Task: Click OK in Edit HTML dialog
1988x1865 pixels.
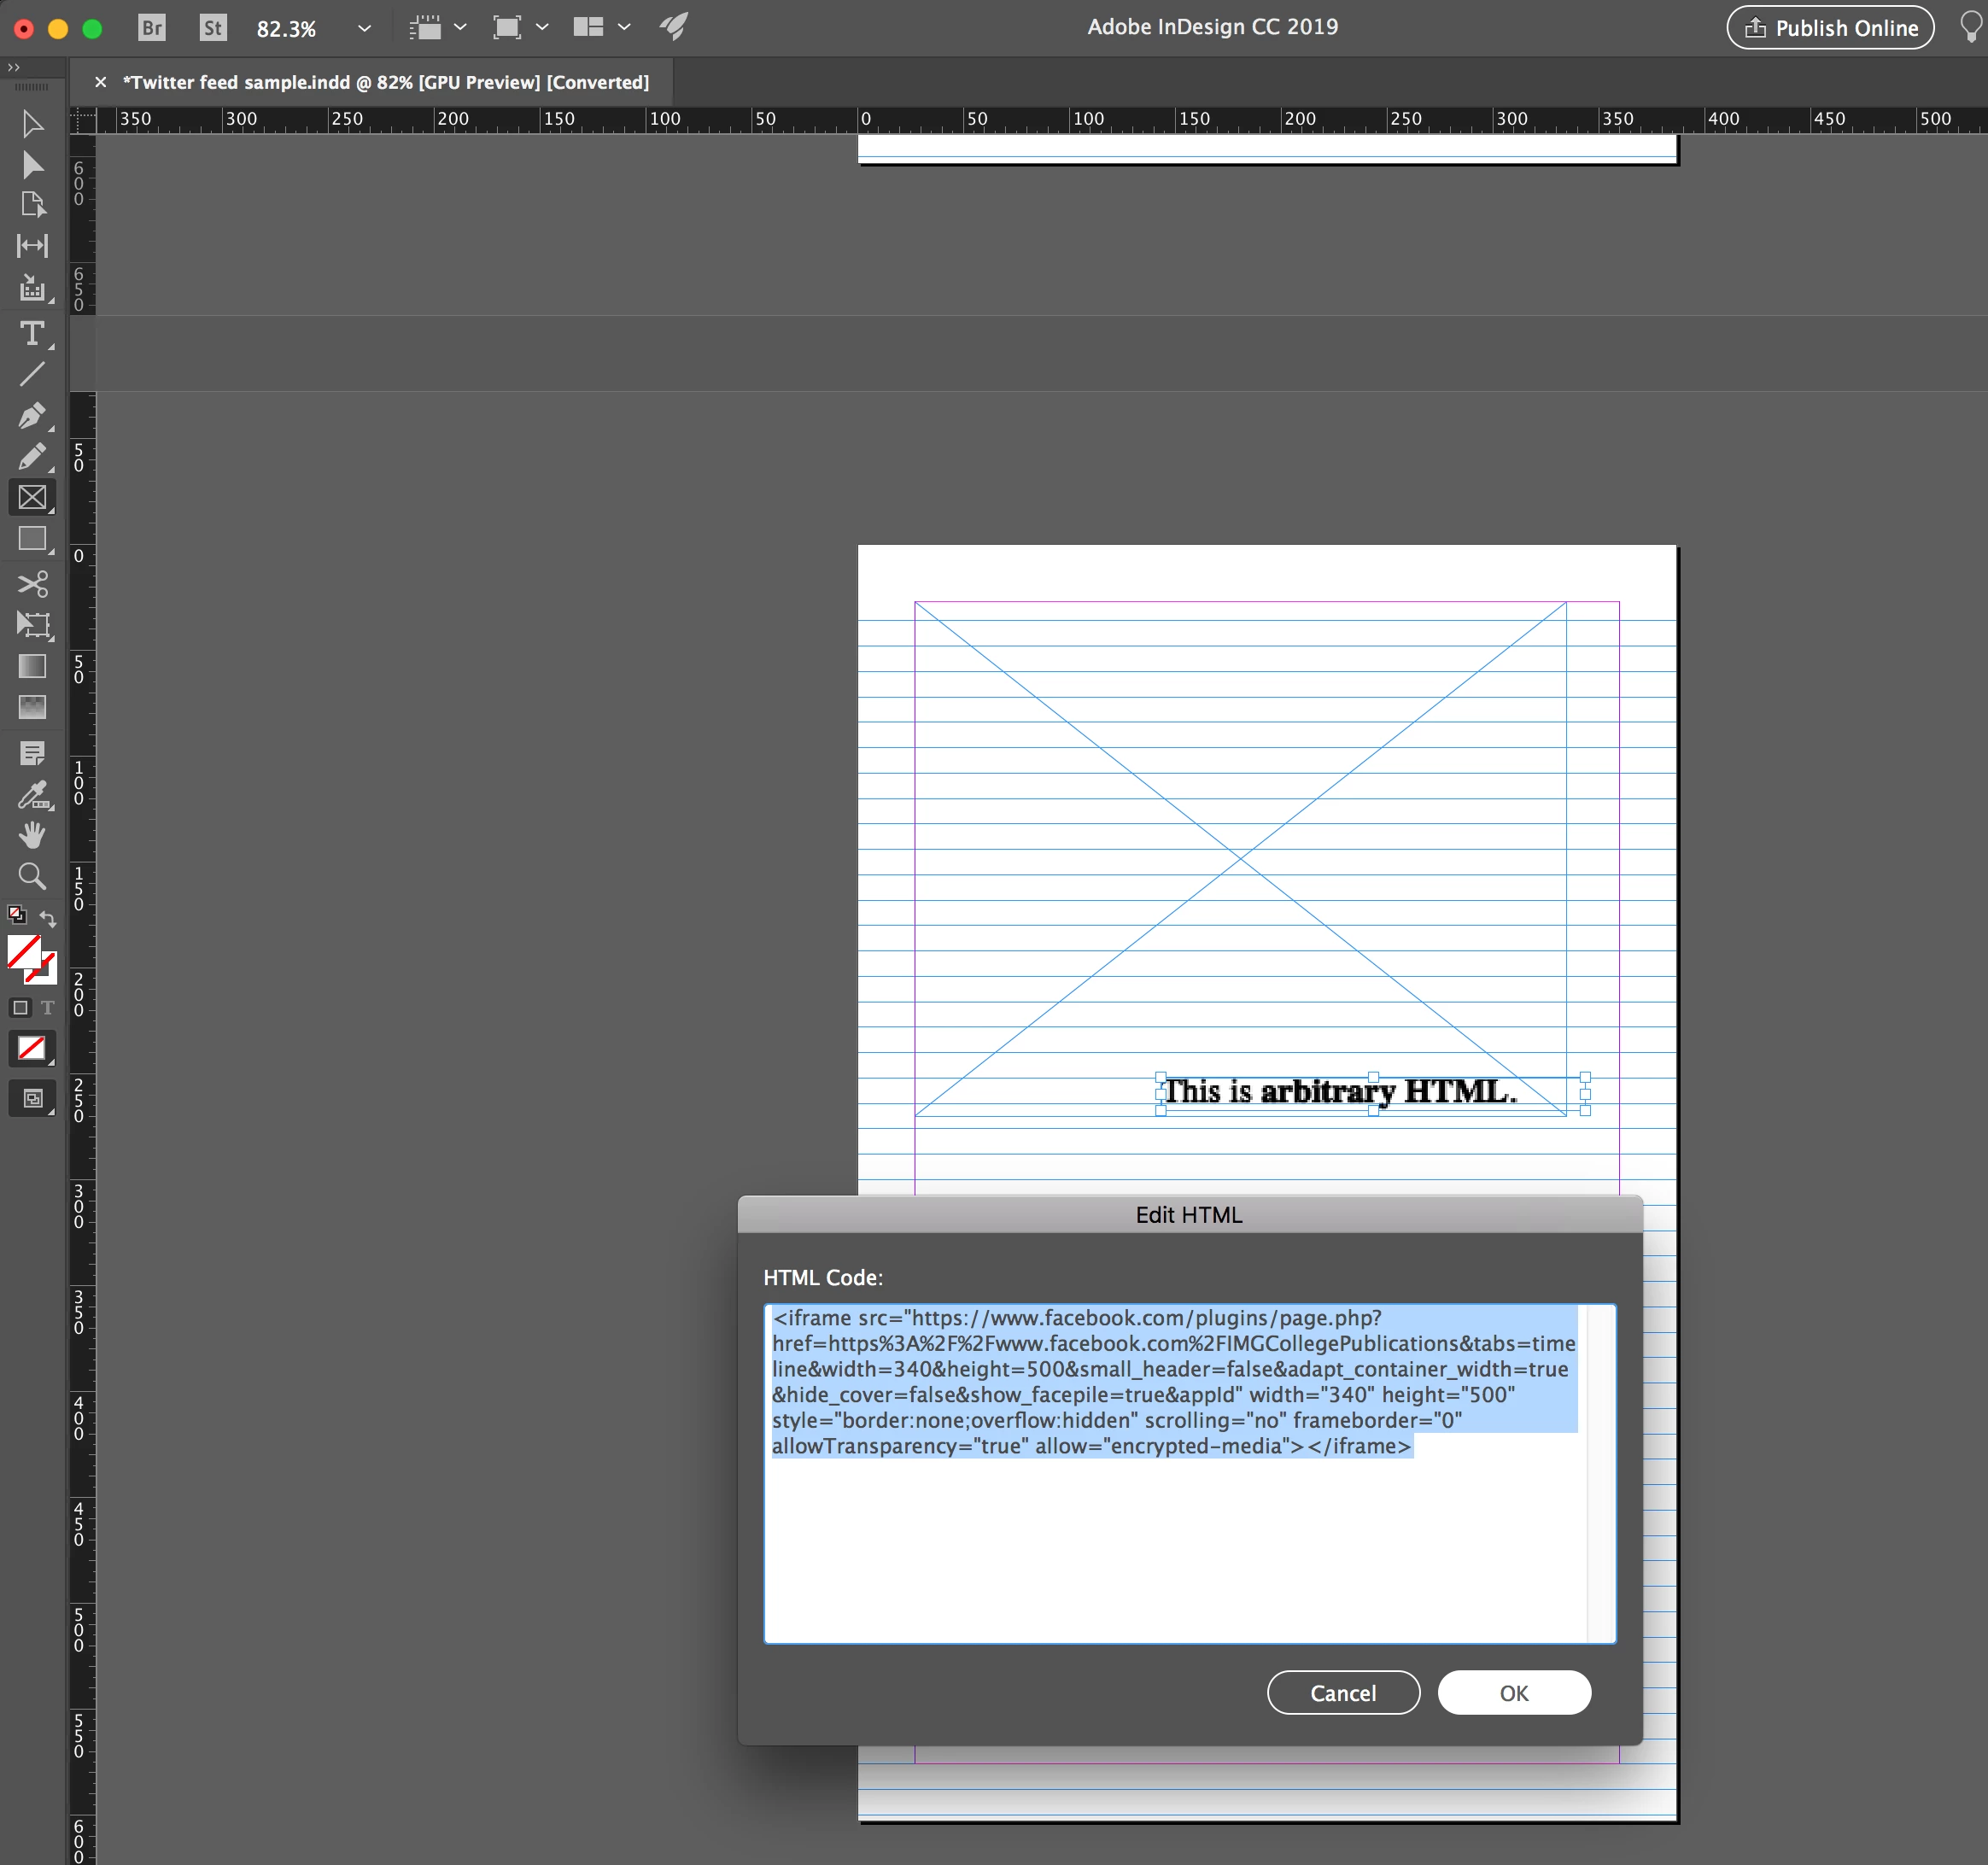Action: coord(1513,1692)
